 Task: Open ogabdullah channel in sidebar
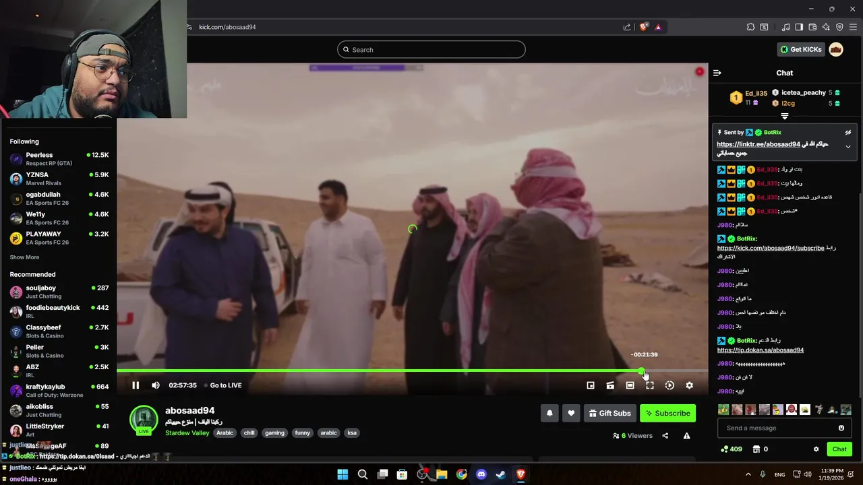click(59, 198)
